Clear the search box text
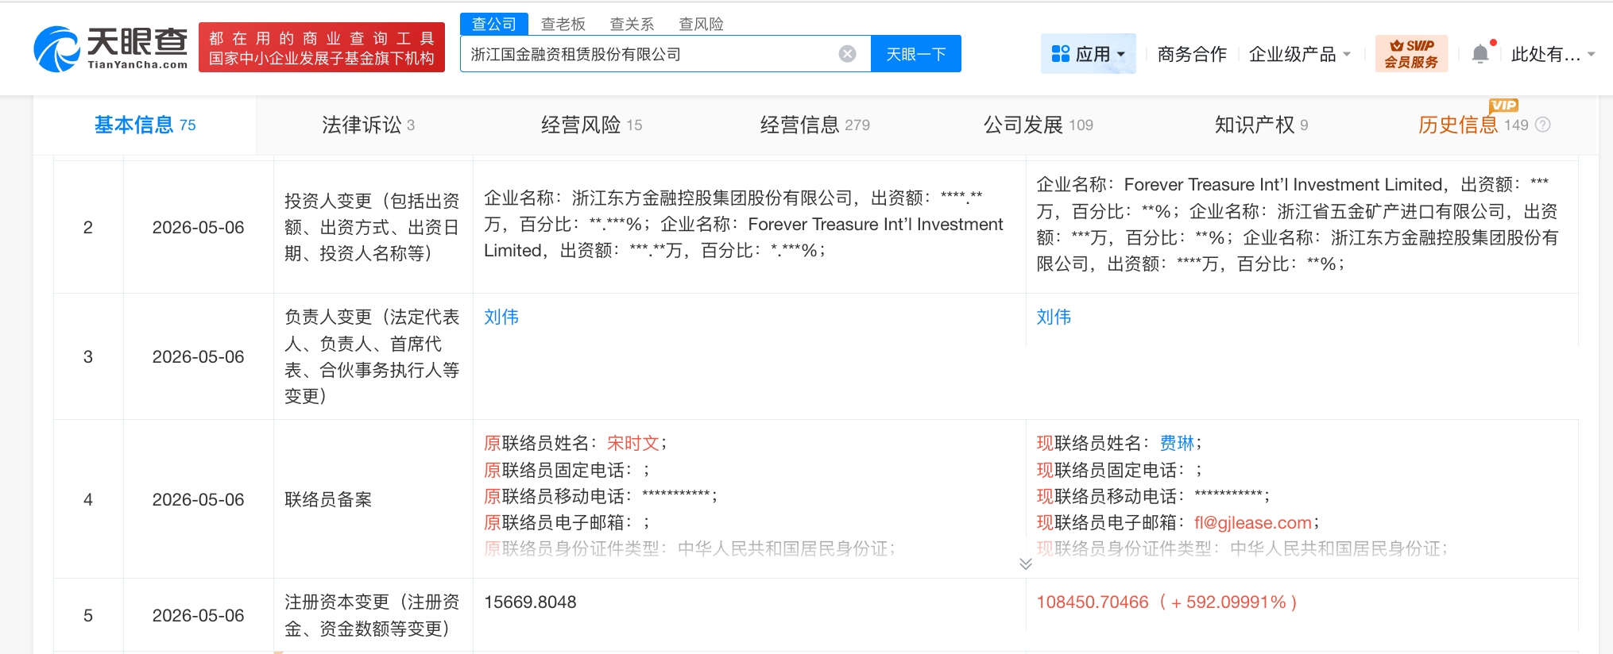Image resolution: width=1613 pixels, height=654 pixels. point(847,54)
